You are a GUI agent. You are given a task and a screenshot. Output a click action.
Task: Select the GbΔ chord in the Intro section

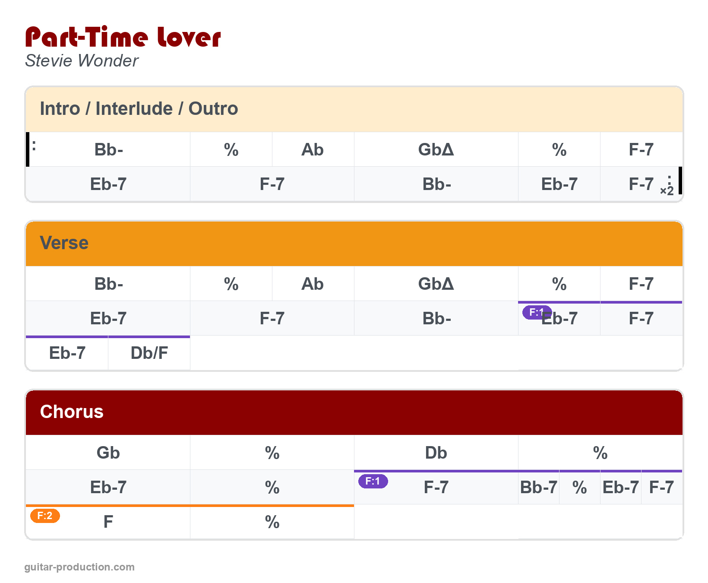tap(436, 150)
